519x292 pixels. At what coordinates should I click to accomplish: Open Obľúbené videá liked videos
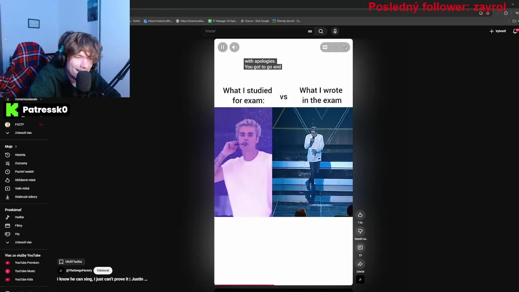coord(24,180)
